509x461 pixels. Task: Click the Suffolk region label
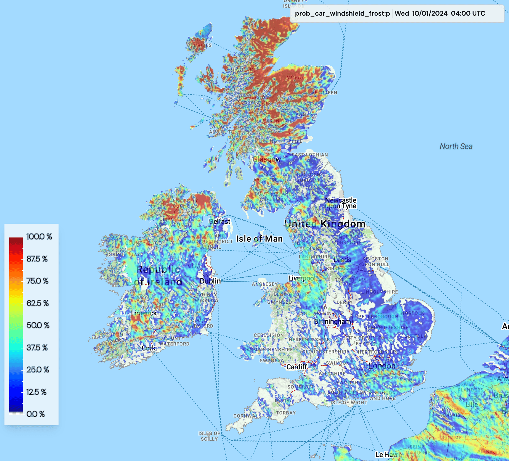point(416,336)
